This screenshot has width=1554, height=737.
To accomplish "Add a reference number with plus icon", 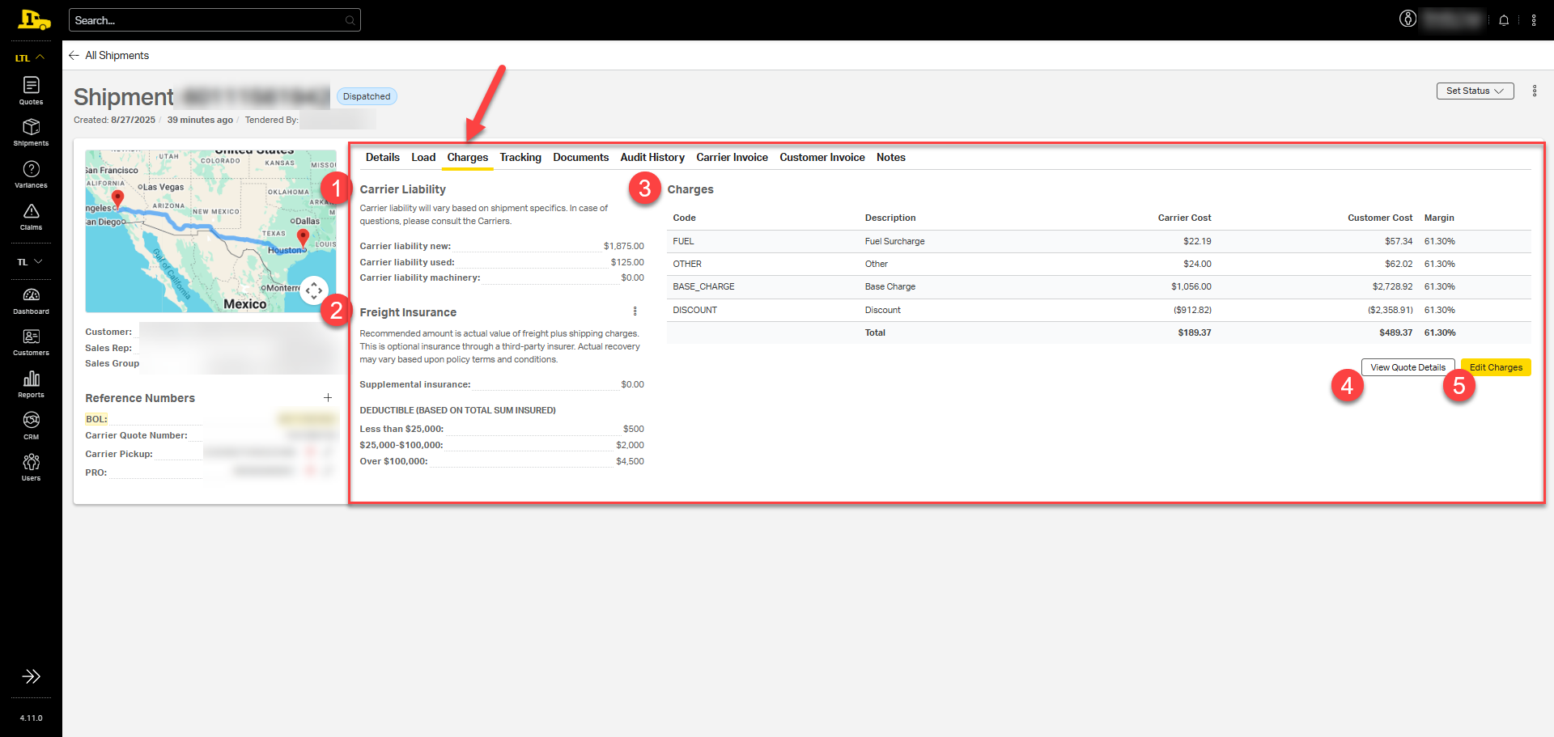I will tap(328, 397).
